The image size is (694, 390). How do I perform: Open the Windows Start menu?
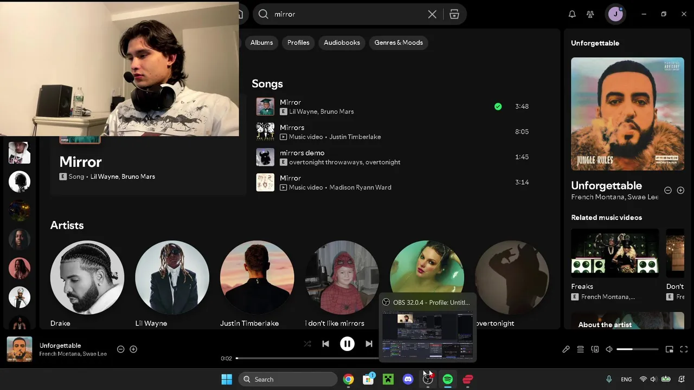tap(227, 379)
